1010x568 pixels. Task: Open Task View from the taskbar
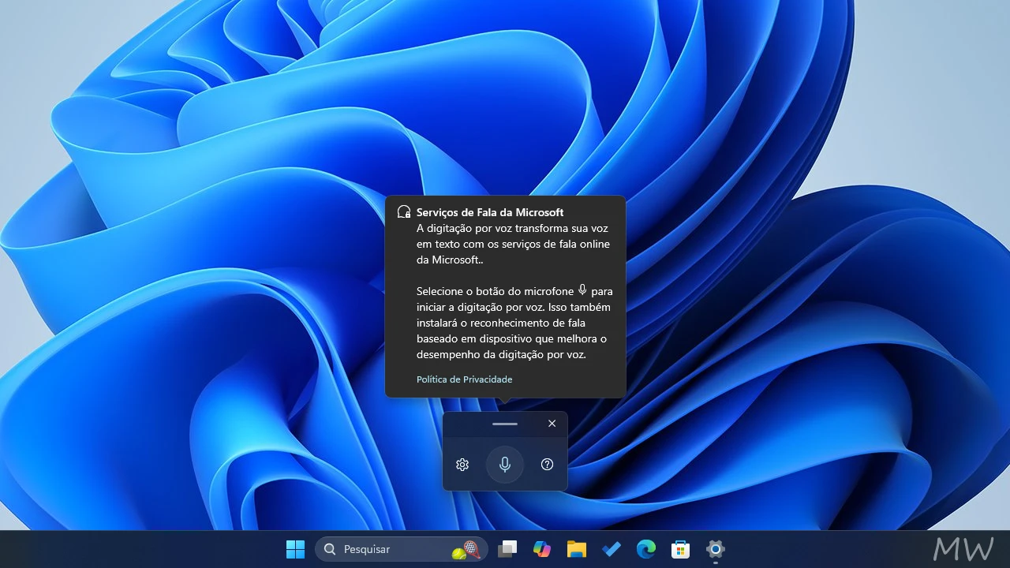[x=507, y=549]
